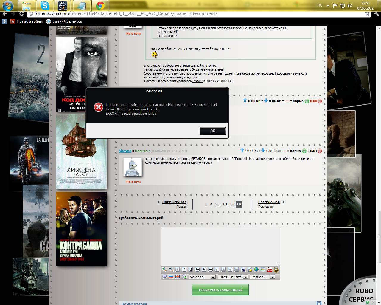Click the browser back arrow
Screen dimensions: 381x305
[5, 14]
